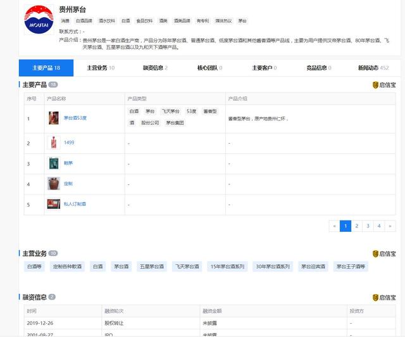Viewport: 405px width, 337px height.
Task: Click the Moutai company logo
Action: pos(39,20)
